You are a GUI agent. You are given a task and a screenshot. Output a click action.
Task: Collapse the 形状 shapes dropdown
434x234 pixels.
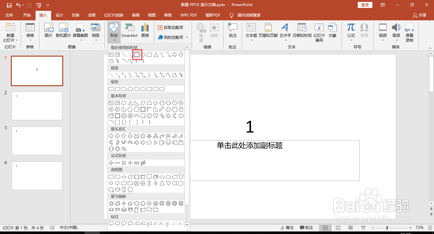114,32
